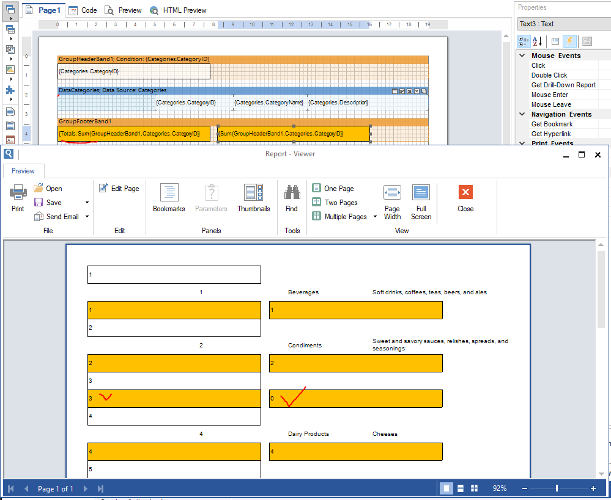The image size is (611, 500).
Task: Go to the next page in the viewer
Action: click(x=86, y=489)
